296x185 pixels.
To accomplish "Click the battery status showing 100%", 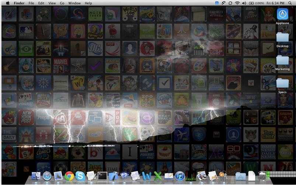I will pos(256,3).
